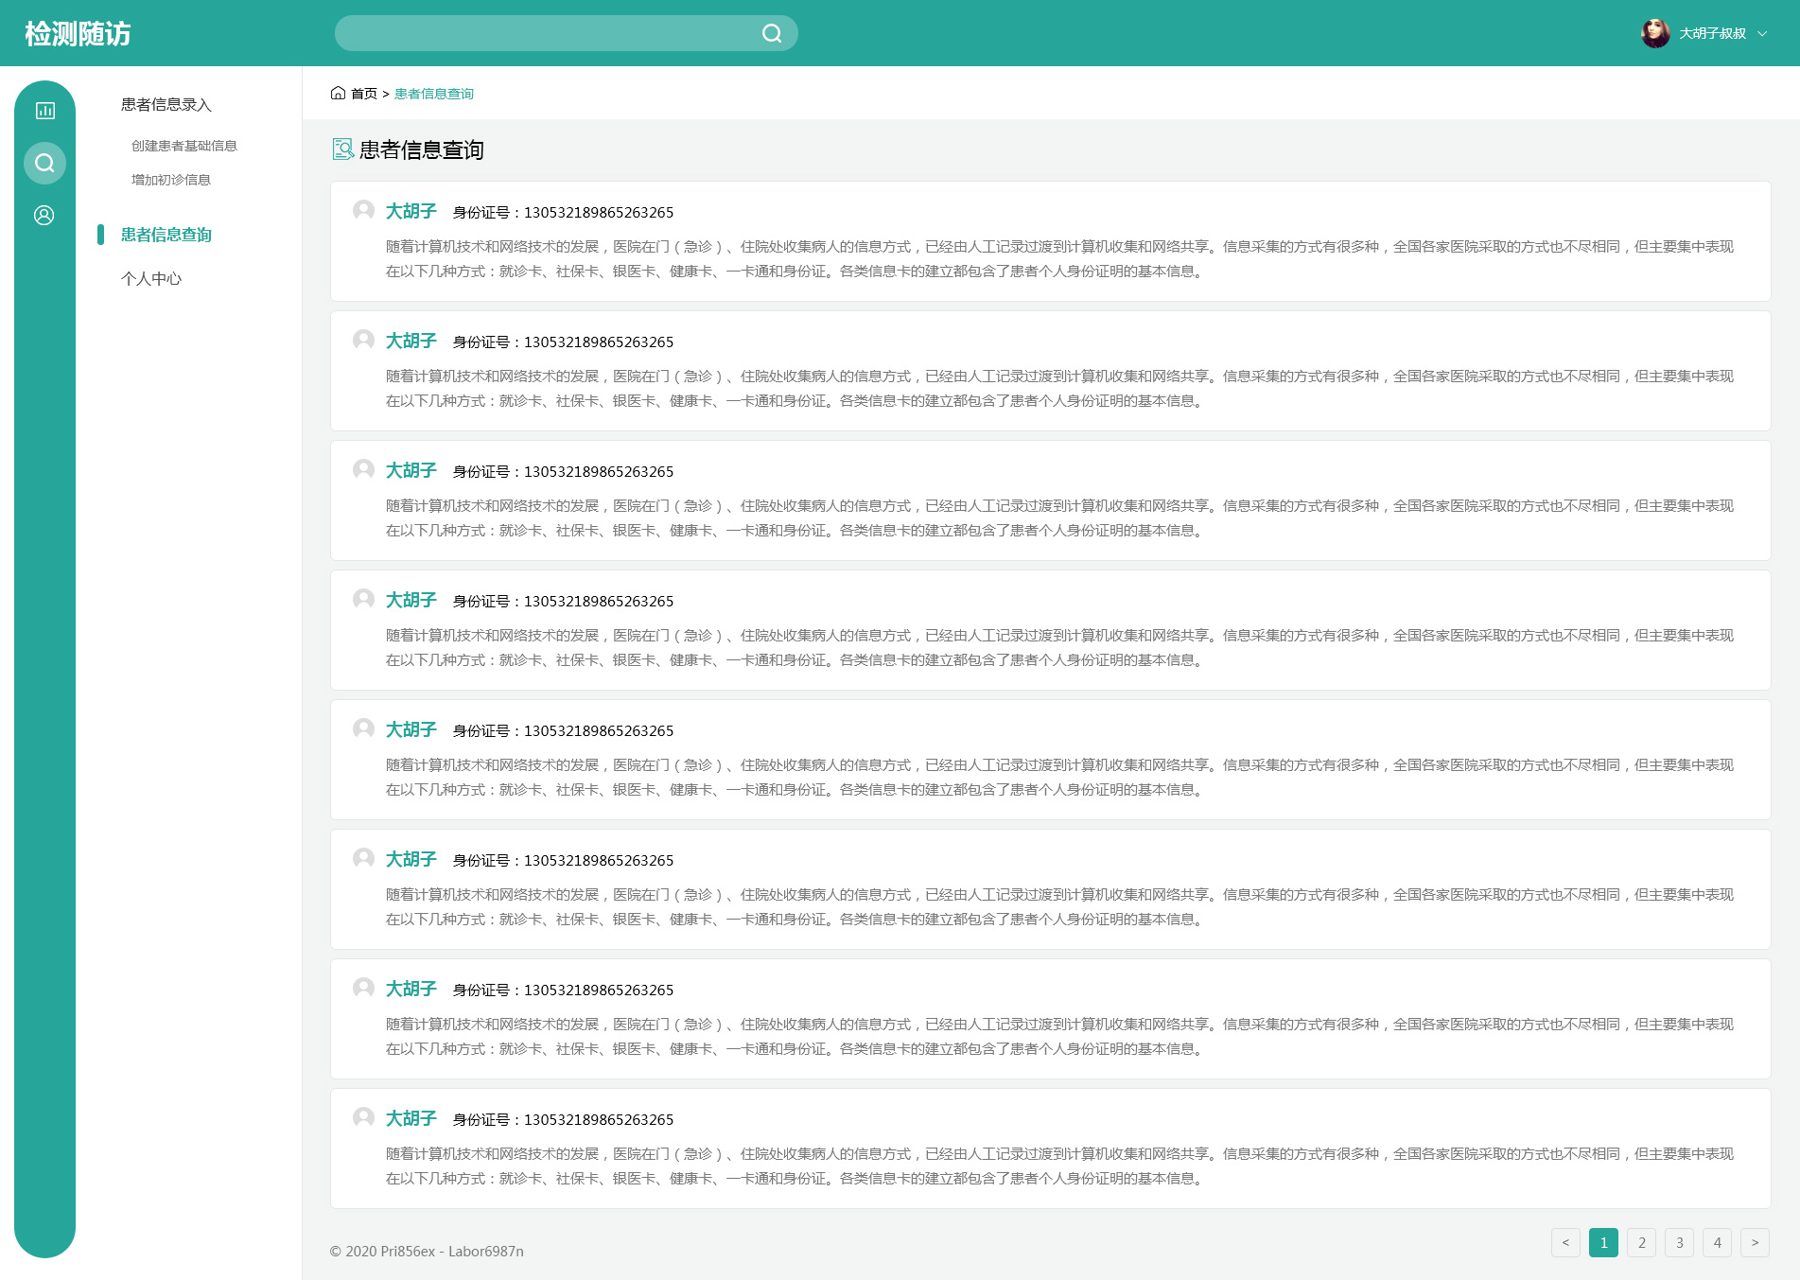Viewport: 1800px width, 1280px height.
Task: Click next page arrow in pagination
Action: (x=1755, y=1243)
